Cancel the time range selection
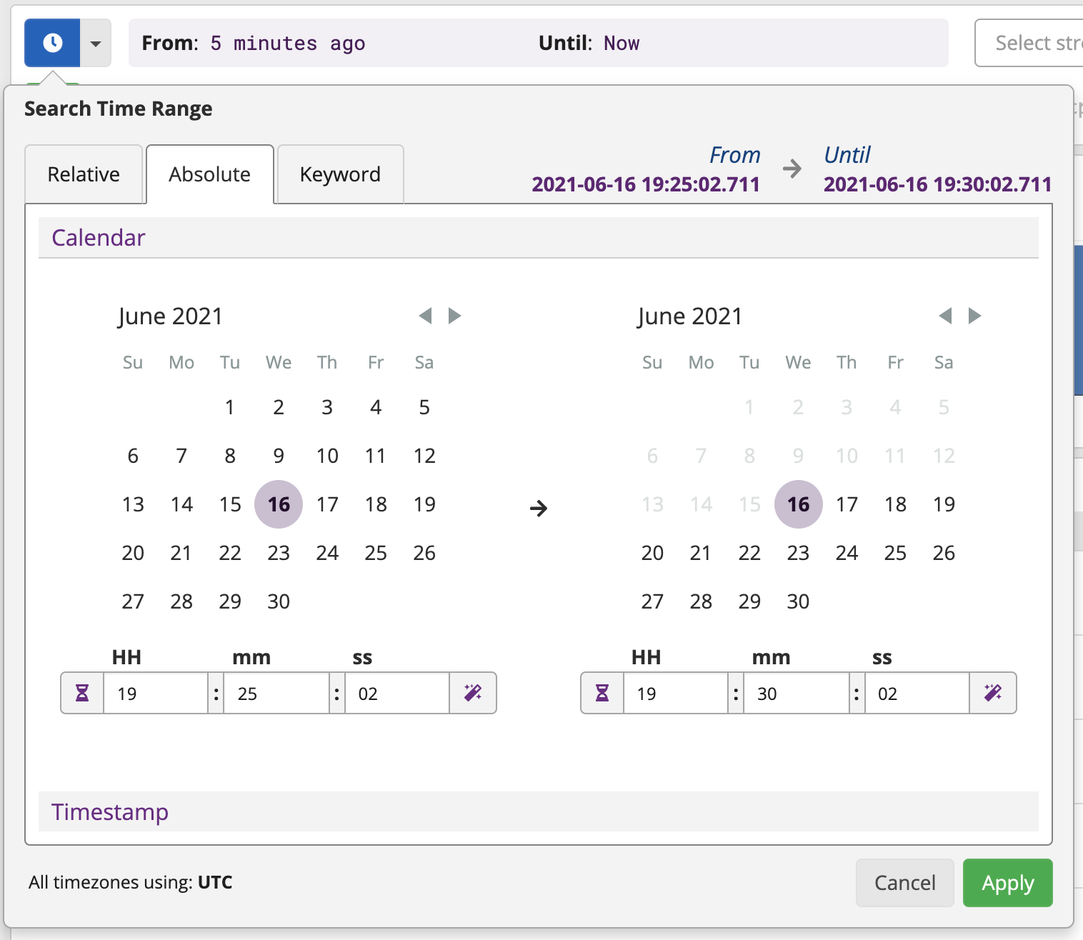 (904, 883)
